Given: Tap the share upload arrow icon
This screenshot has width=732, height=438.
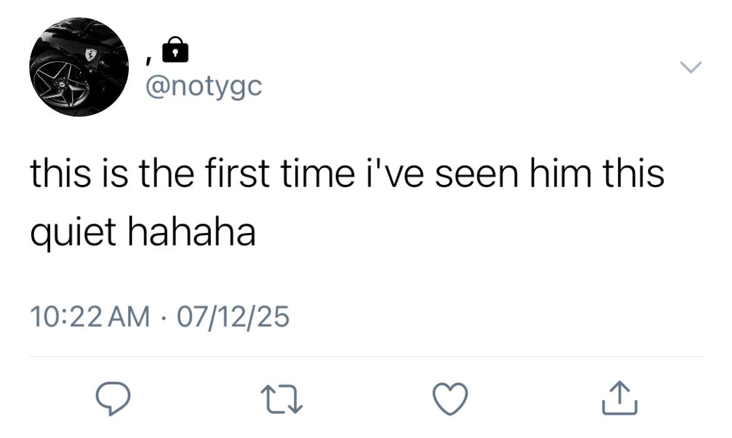Looking at the screenshot, I should (619, 398).
